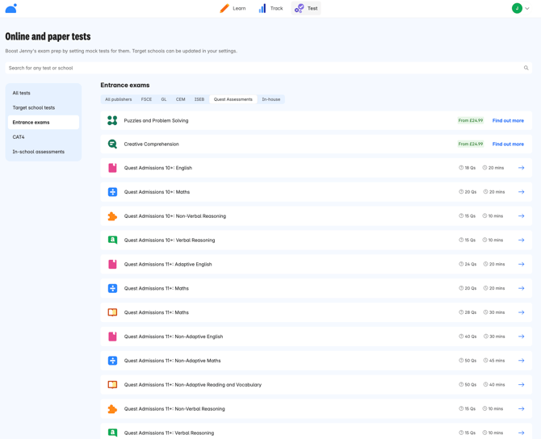Viewport: 541px width, 439px height.
Task: Click green 'a' icon for 11+ Verbal Reasoning
Action: [x=112, y=433]
